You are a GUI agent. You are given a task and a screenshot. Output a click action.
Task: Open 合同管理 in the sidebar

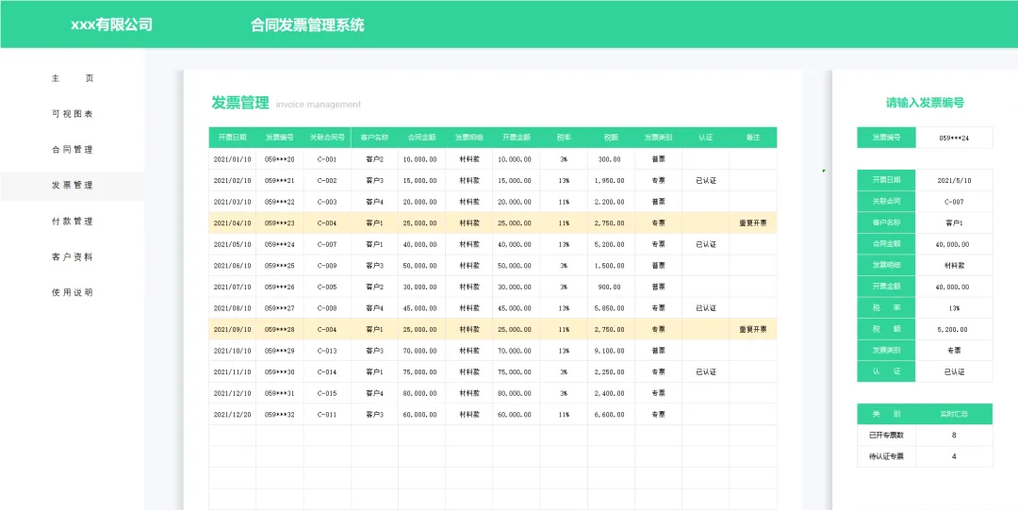click(x=72, y=150)
